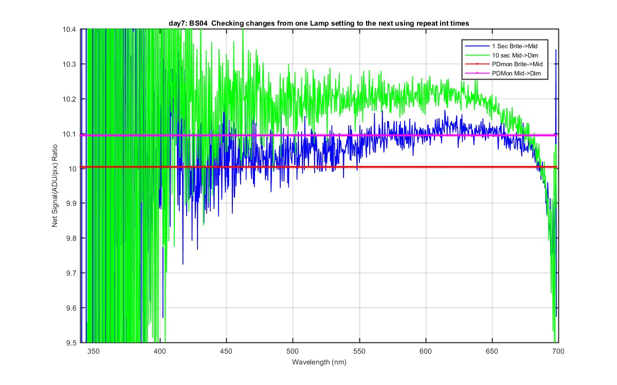The image size is (617, 385).
Task: Click y-axis tick label 9.8
Action: tap(71, 238)
